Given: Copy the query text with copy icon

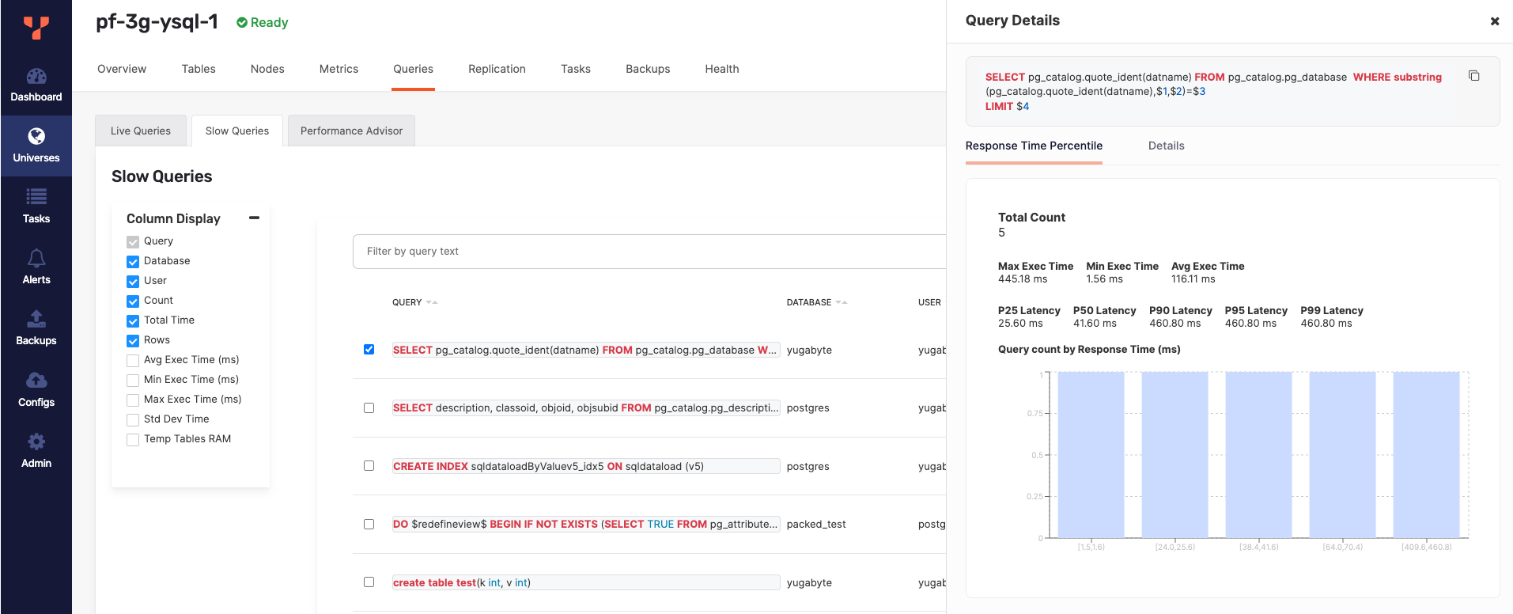Looking at the screenshot, I should (x=1473, y=76).
